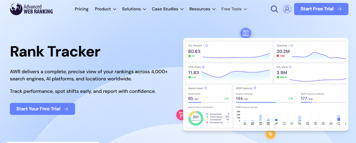The height and width of the screenshot is (143, 356).
Task: Select the review chat bubble SERP icon
Action: [x=323, y=124]
